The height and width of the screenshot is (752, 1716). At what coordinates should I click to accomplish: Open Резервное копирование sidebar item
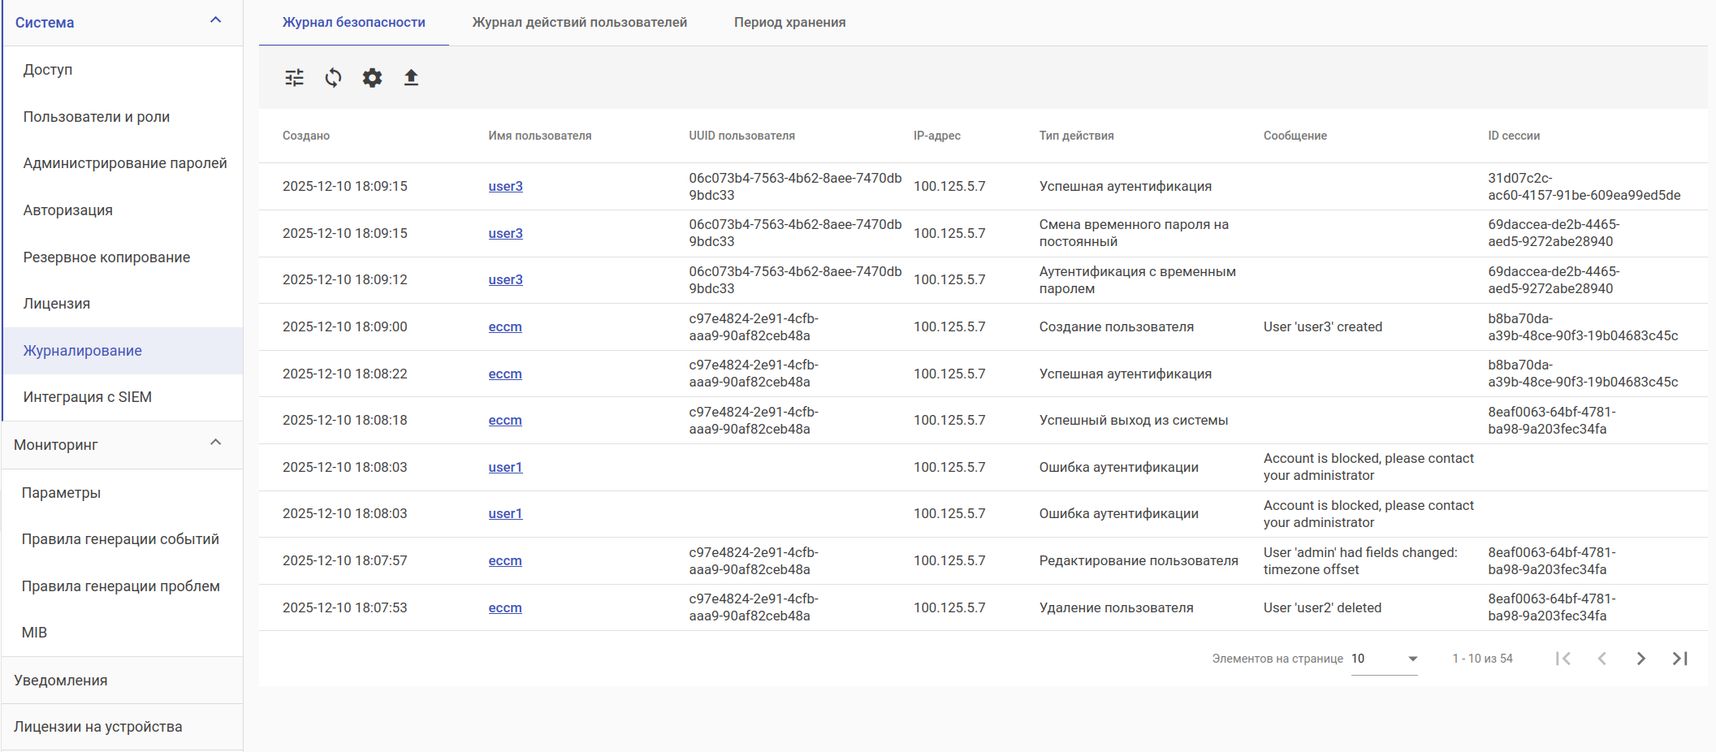pyautogui.click(x=106, y=257)
